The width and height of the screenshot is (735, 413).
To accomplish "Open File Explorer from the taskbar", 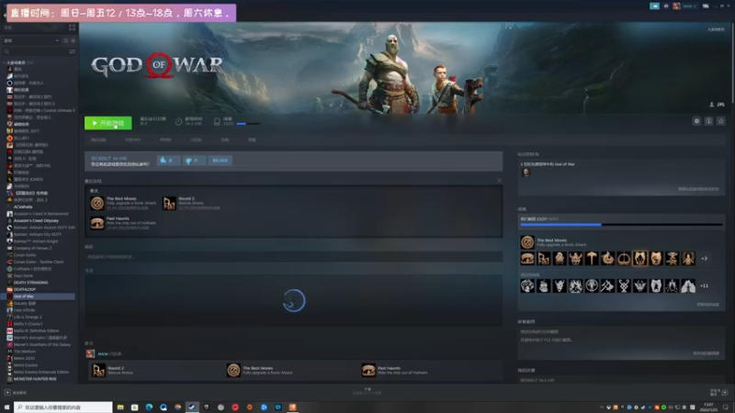I will click(x=120, y=407).
